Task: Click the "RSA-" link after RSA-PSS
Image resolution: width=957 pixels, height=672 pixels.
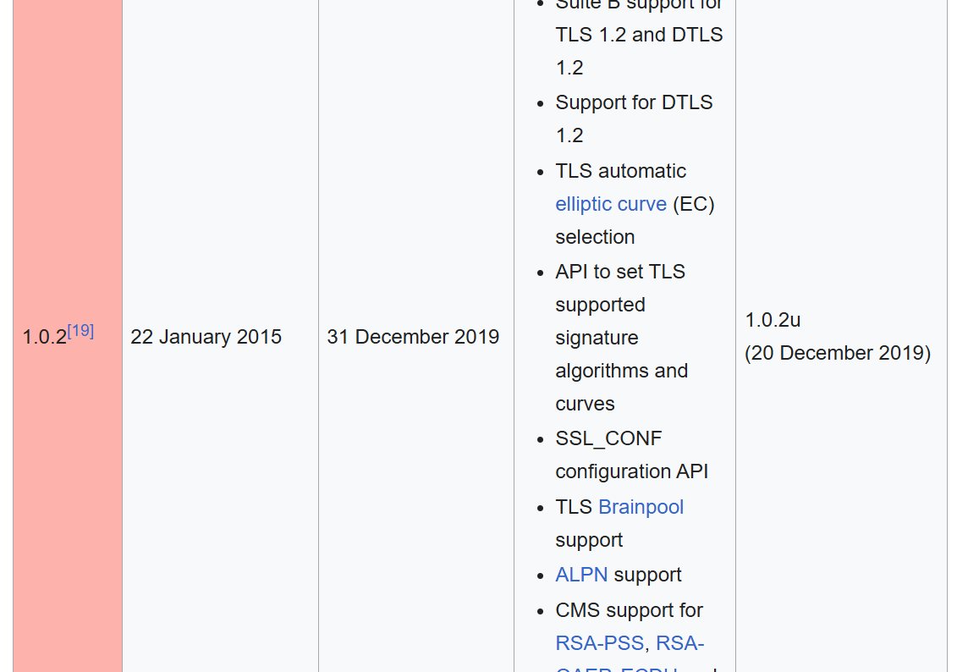Action: (x=679, y=643)
